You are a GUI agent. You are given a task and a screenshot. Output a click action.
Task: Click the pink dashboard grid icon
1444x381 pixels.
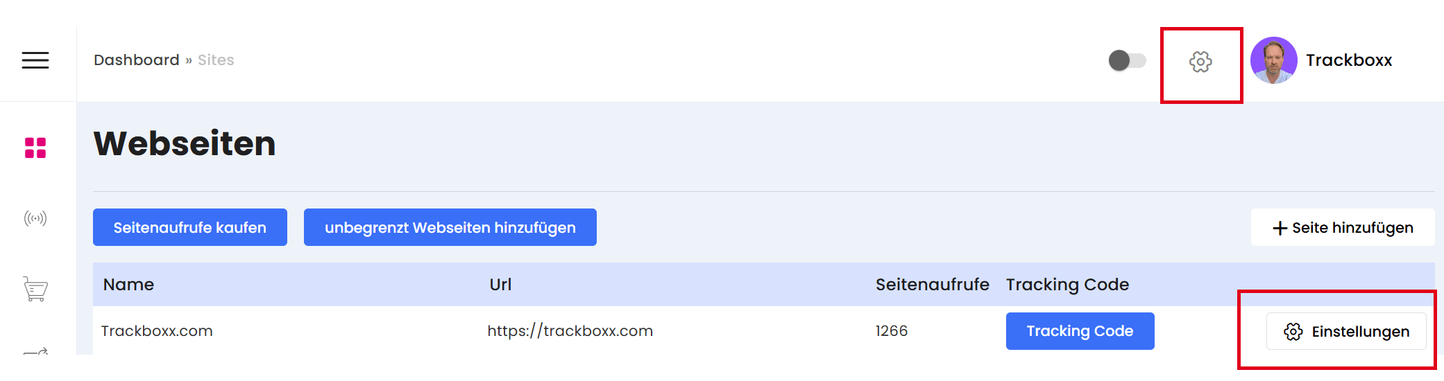35,148
